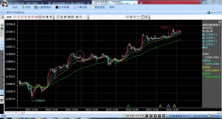Select the daily (日) chart period
Screen dimensions: 222x119
[x=43, y=17]
